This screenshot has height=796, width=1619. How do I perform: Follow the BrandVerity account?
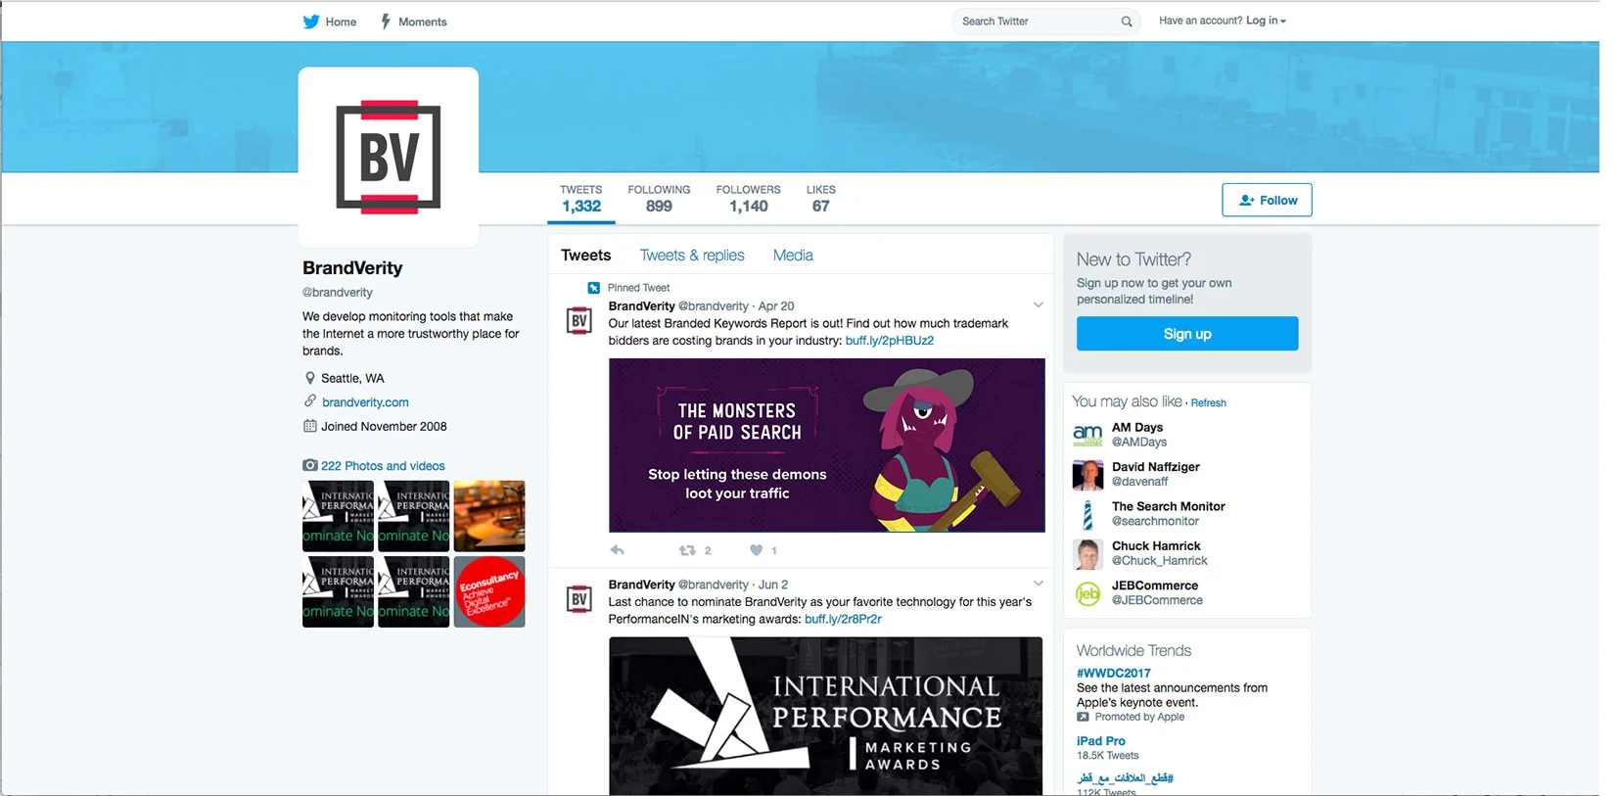tap(1267, 200)
